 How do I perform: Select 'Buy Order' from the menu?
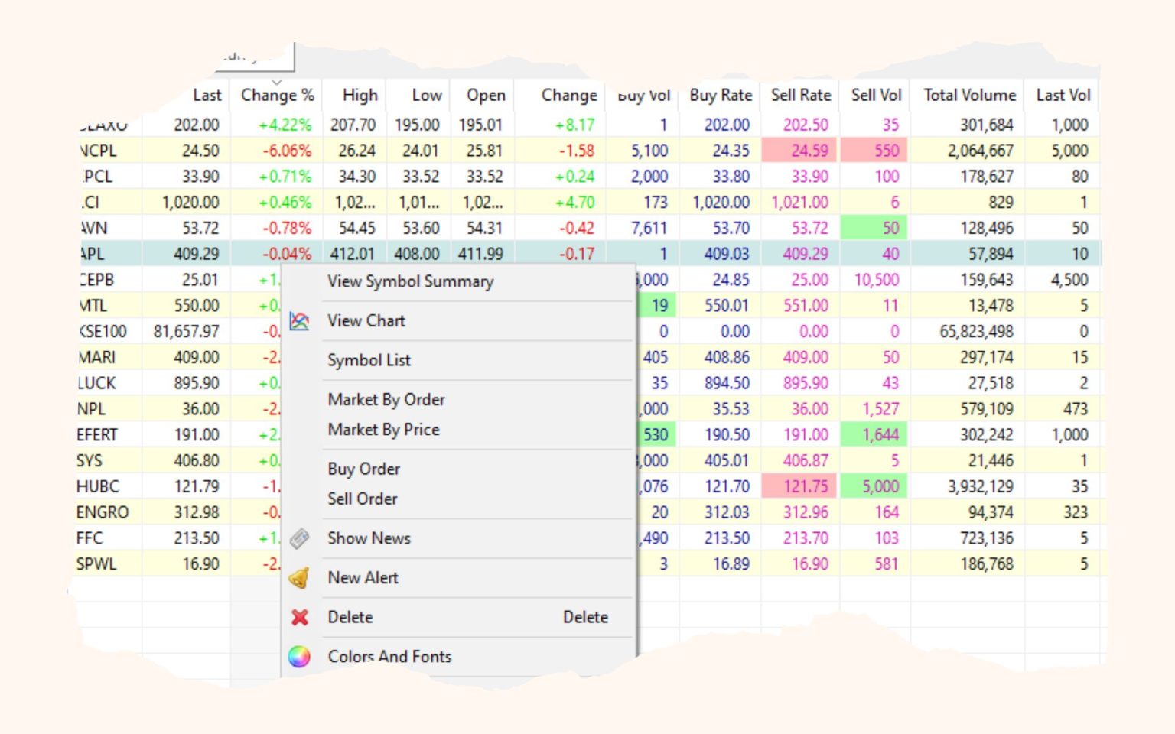coord(363,469)
